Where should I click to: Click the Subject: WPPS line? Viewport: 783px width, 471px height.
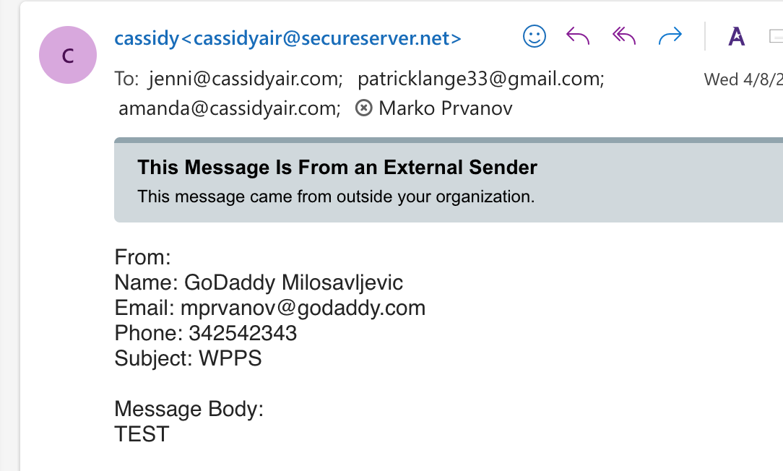click(x=188, y=358)
